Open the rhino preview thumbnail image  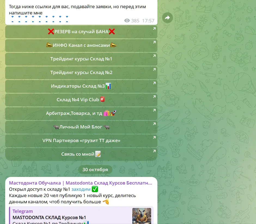pyautogui.click(x=142, y=216)
